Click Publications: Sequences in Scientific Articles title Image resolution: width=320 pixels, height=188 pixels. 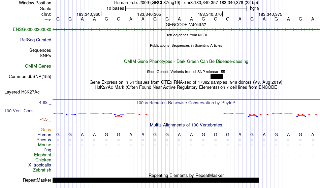click(186, 45)
